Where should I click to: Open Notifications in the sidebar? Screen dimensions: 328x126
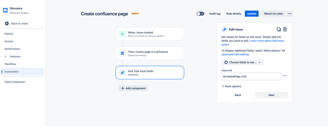pos(23,49)
